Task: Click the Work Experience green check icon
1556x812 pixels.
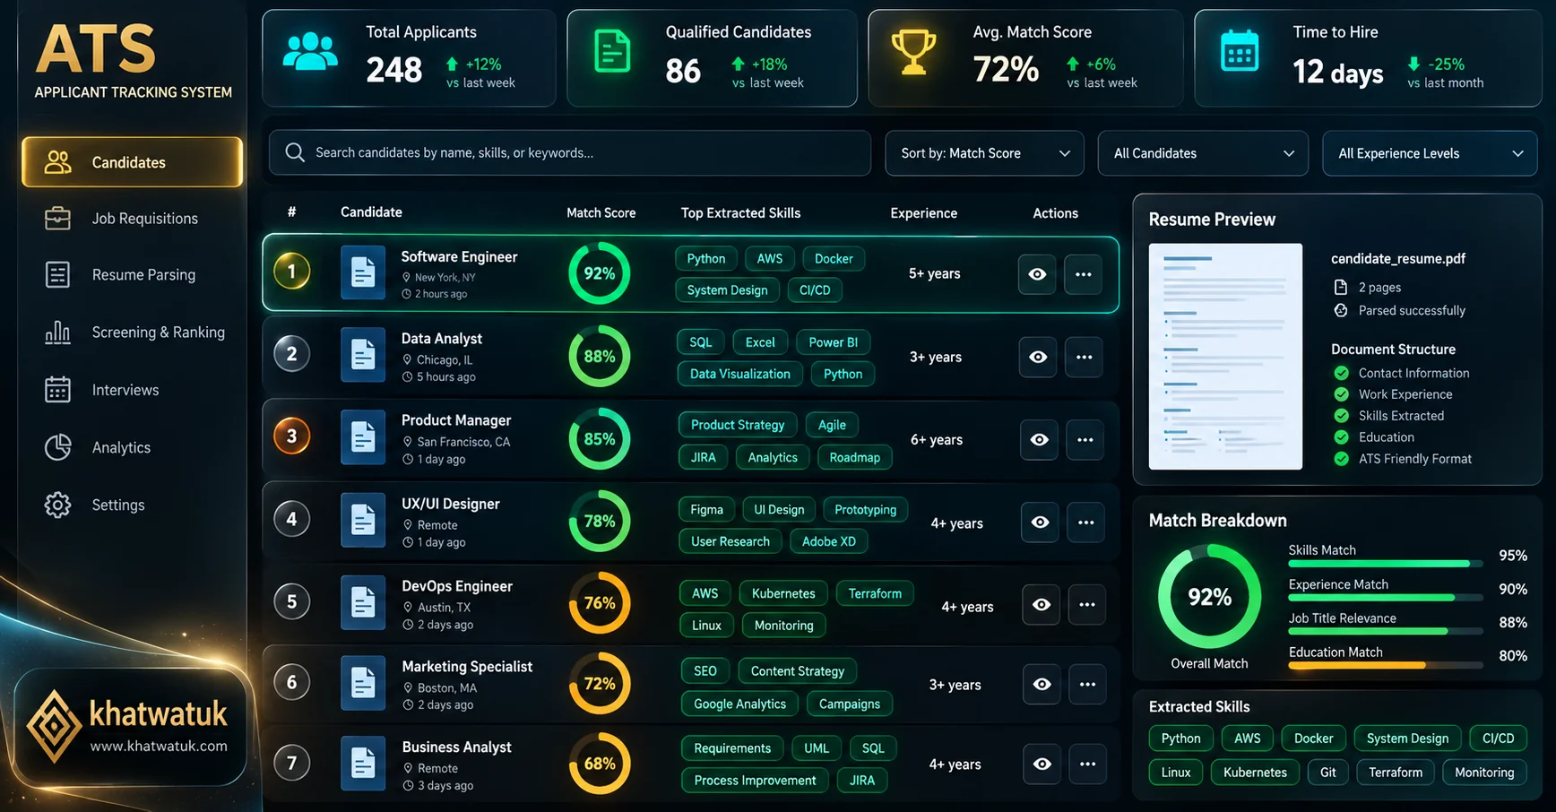Action: (1341, 394)
